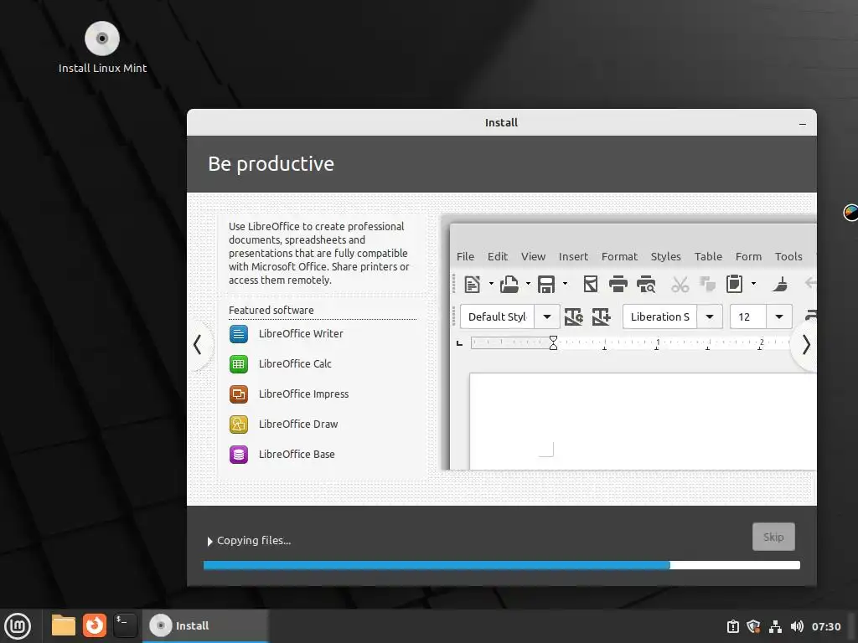Image resolution: width=858 pixels, height=643 pixels.
Task: Click the Skip button
Action: pos(773,537)
